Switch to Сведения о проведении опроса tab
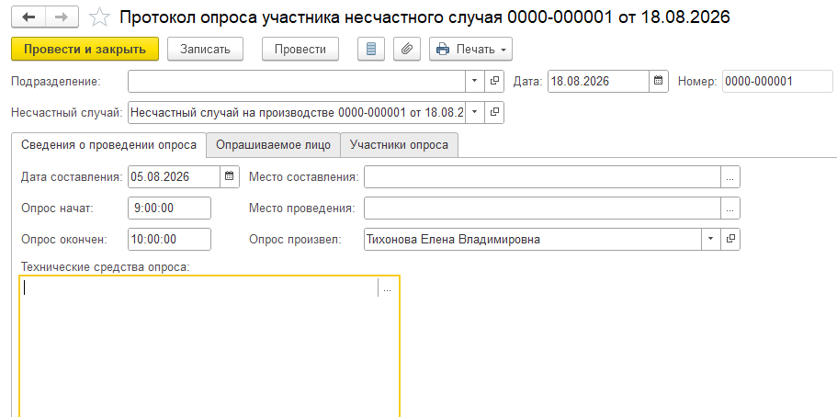Screen dimensions: 837x417 (109, 145)
